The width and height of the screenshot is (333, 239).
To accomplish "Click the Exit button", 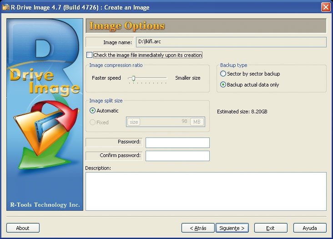I will (x=271, y=228).
